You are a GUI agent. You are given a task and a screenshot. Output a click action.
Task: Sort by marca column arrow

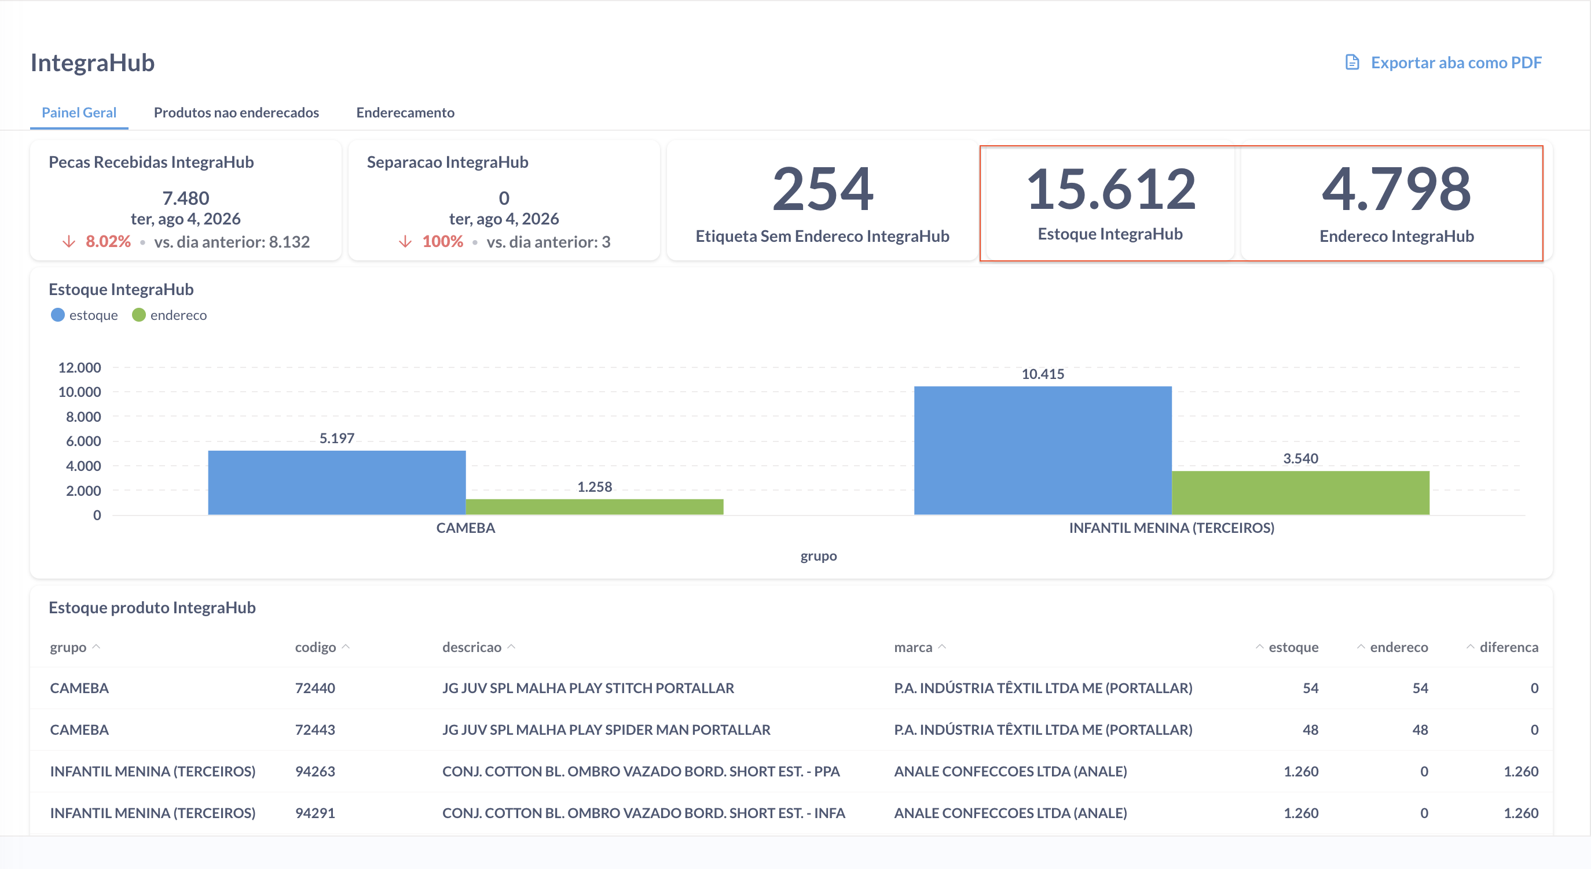(x=942, y=646)
